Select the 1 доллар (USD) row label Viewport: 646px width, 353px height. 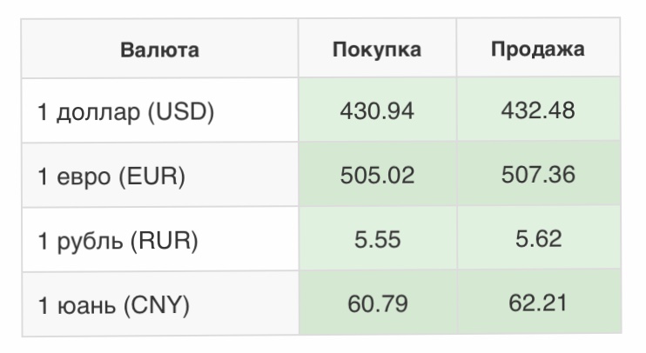[125, 112]
